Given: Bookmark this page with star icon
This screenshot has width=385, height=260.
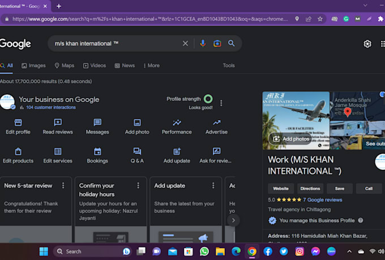Looking at the screenshot, I should coord(320,19).
